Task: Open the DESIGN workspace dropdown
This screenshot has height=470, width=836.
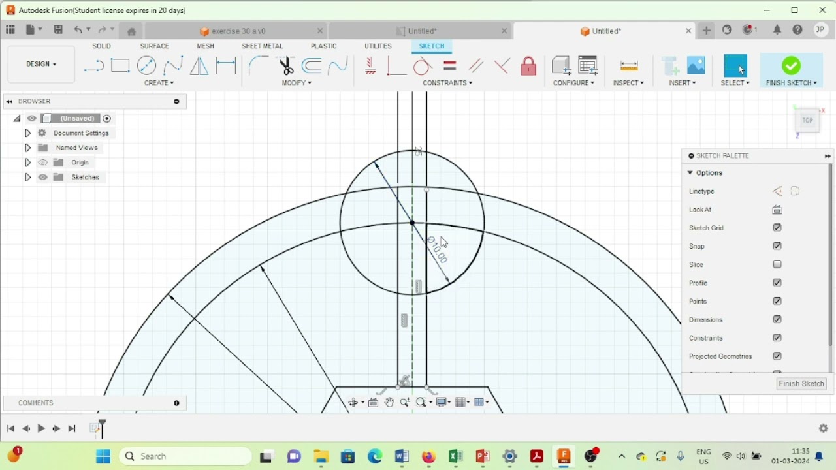Action: click(x=41, y=64)
